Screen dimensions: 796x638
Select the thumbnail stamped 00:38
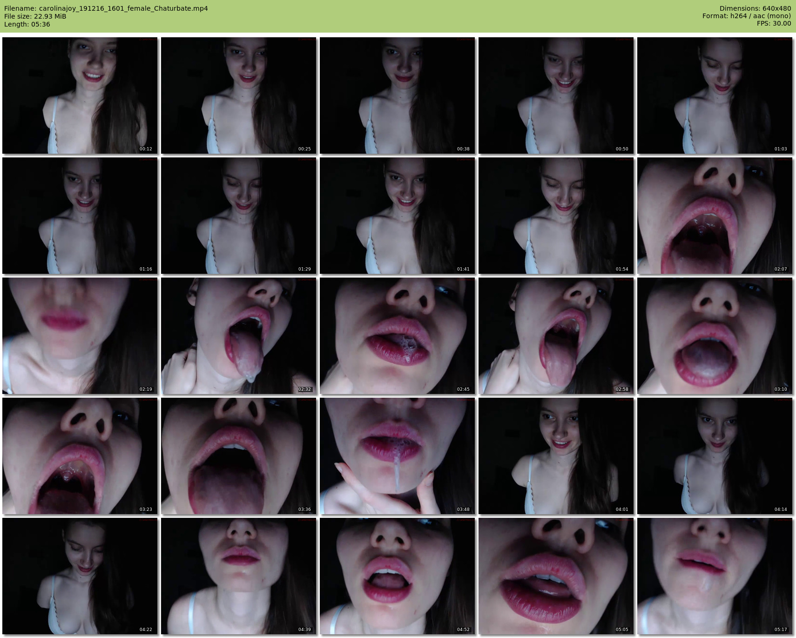397,95
